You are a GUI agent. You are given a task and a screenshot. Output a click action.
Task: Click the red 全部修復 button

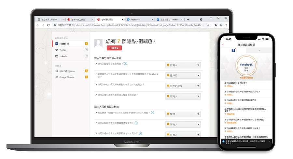coord(114,48)
